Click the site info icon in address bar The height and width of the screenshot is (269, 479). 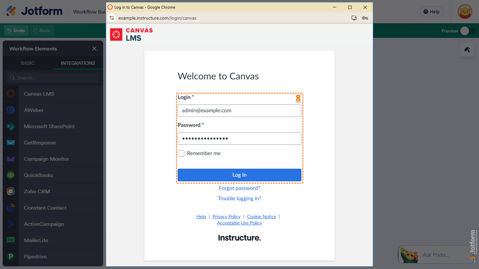tap(112, 18)
